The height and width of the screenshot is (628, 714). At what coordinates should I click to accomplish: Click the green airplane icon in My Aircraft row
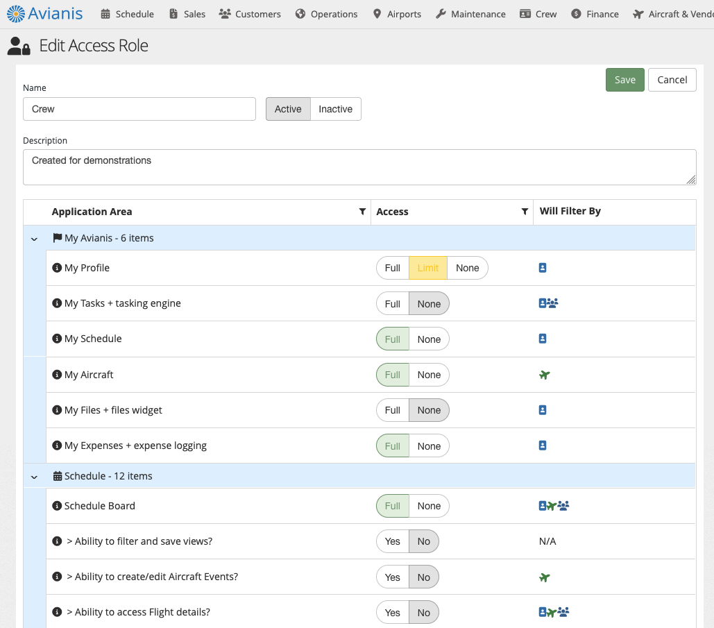click(x=545, y=375)
